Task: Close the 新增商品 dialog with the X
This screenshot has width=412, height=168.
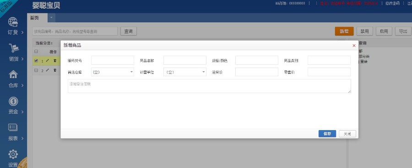Action: [x=354, y=46]
